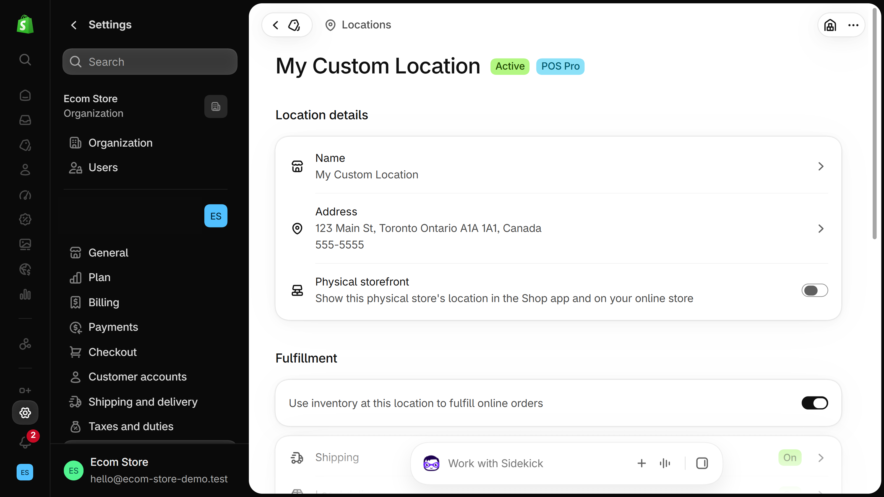Open the sales channels icon in left rail
This screenshot has height=497, width=884.
tap(25, 344)
